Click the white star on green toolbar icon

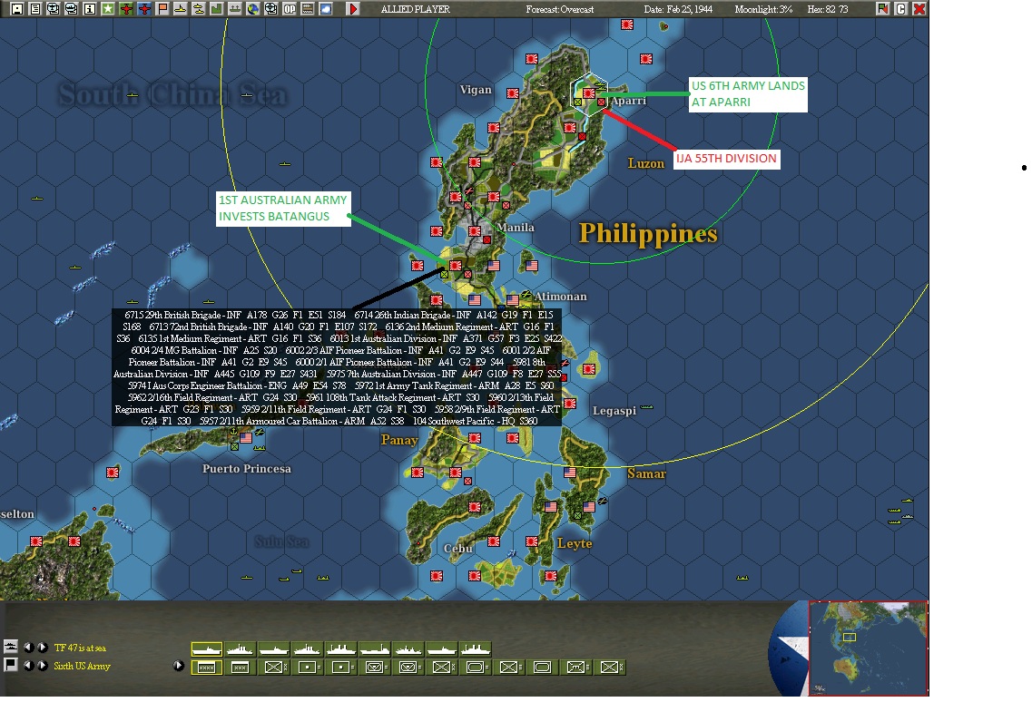(108, 9)
